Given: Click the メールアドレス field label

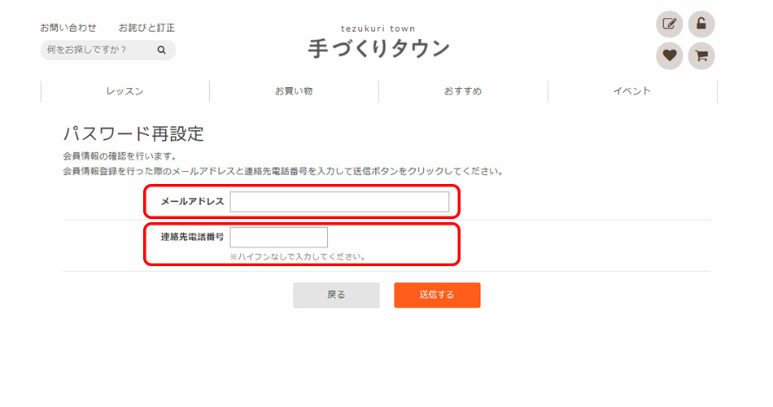Looking at the screenshot, I should pos(192,202).
